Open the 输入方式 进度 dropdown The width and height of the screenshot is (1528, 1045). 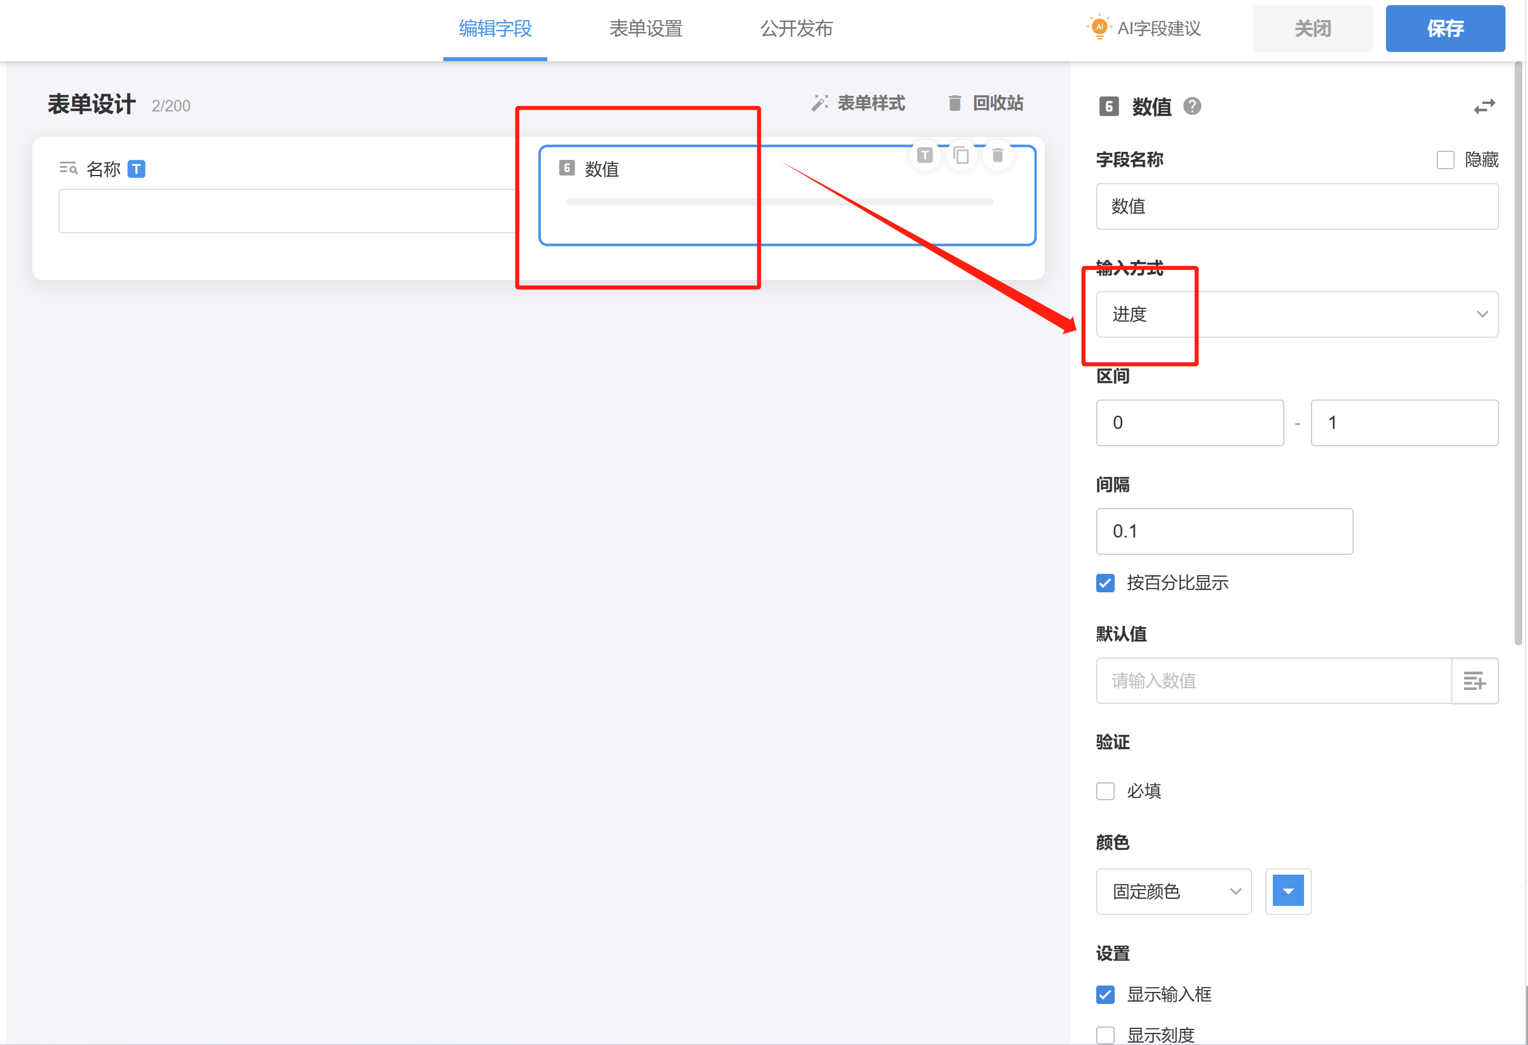point(1297,314)
